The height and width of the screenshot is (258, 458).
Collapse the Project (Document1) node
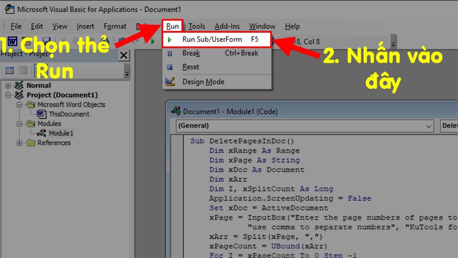tap(8, 95)
